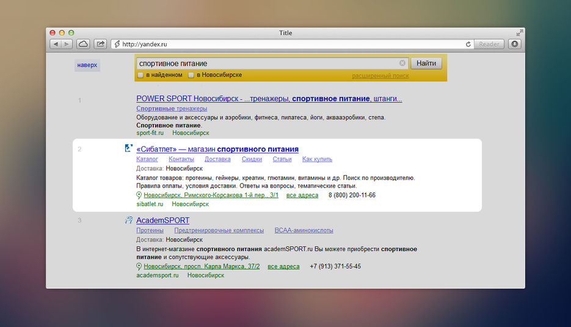Open "расширенный поиск" advanced search

380,76
